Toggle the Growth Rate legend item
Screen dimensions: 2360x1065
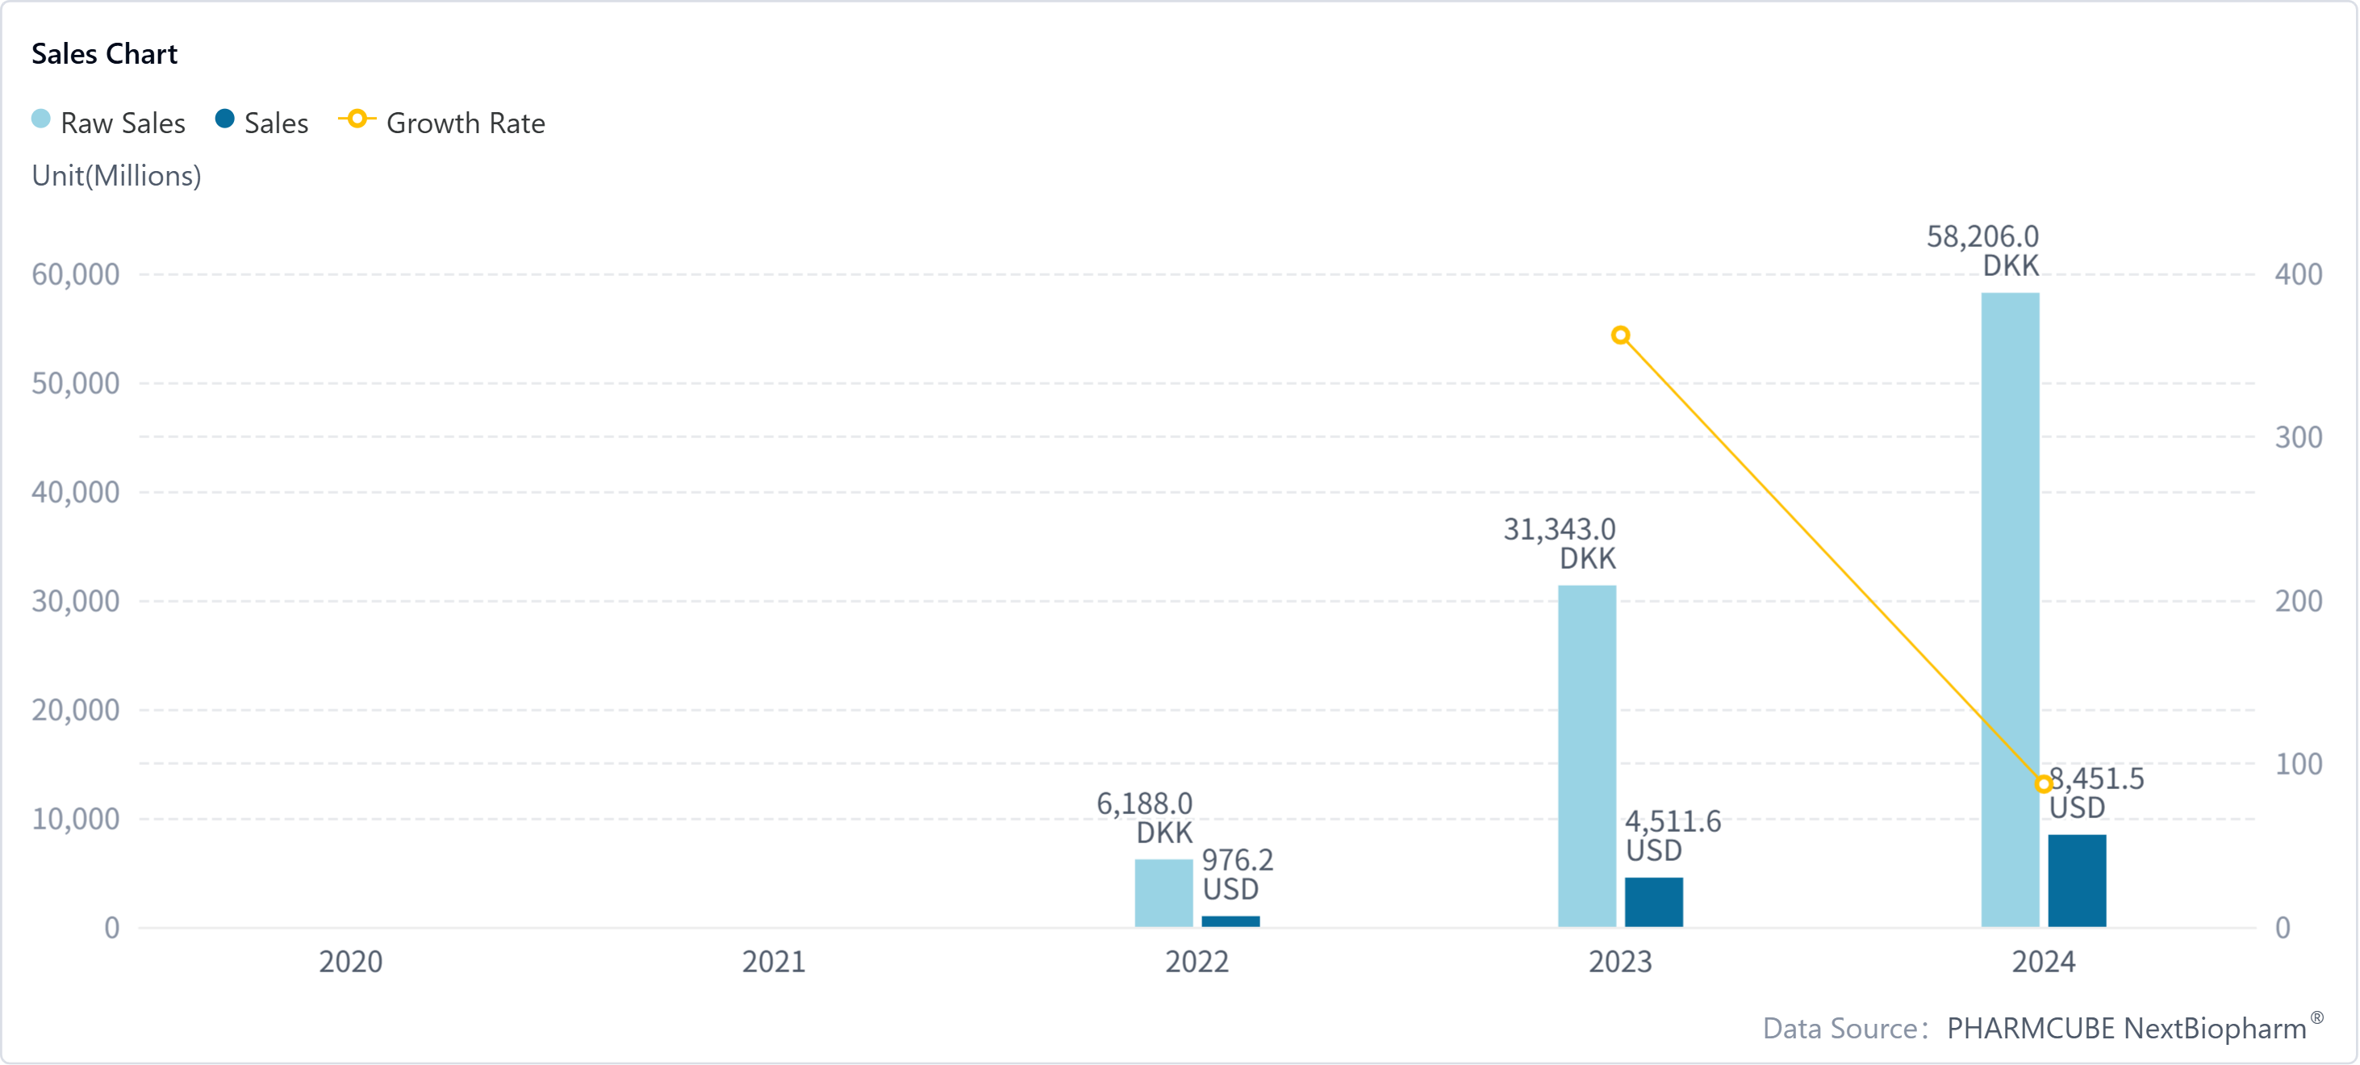pyautogui.click(x=465, y=123)
